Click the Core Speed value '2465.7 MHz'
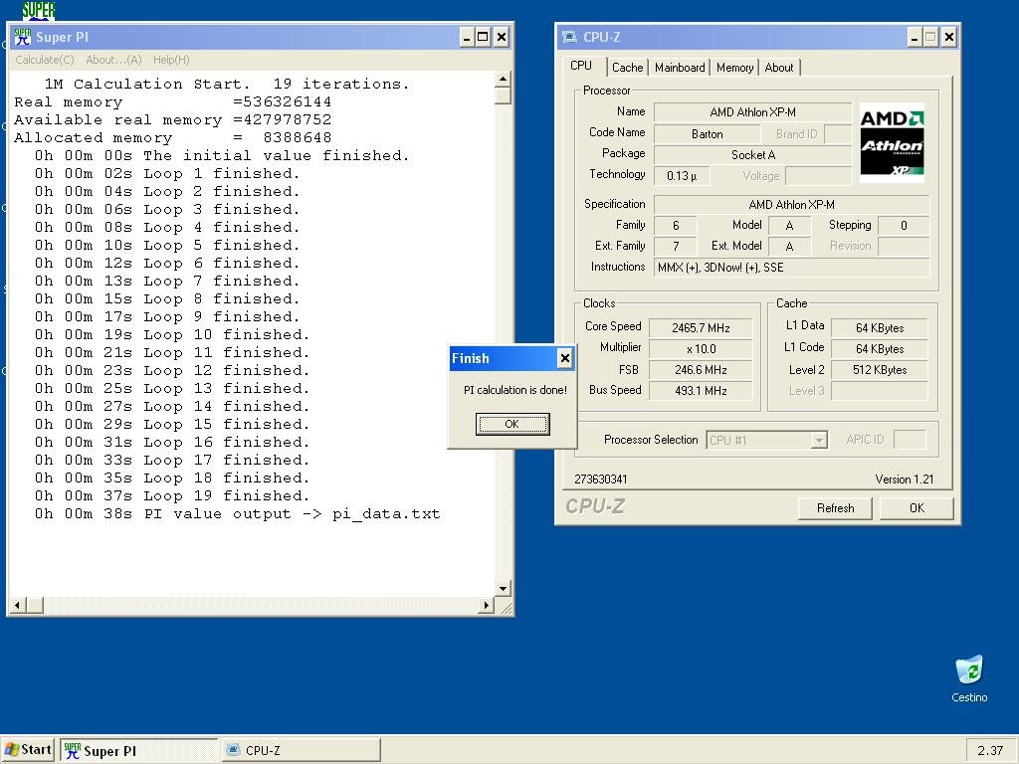The width and height of the screenshot is (1019, 764). (x=701, y=328)
